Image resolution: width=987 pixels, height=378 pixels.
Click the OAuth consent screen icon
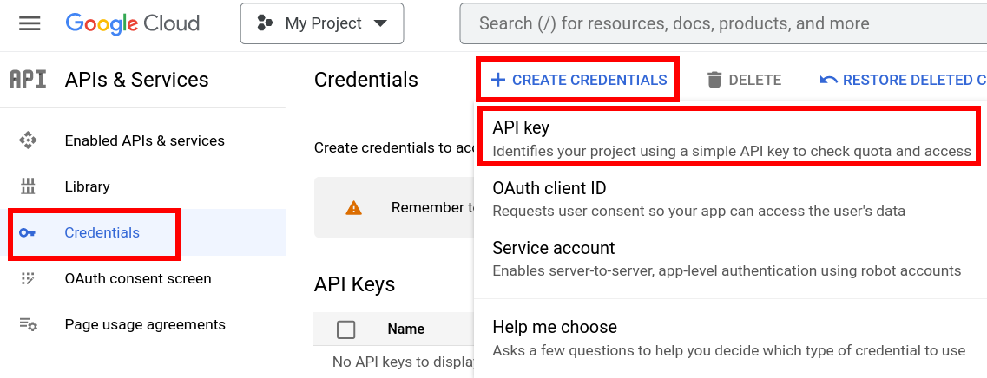click(29, 278)
